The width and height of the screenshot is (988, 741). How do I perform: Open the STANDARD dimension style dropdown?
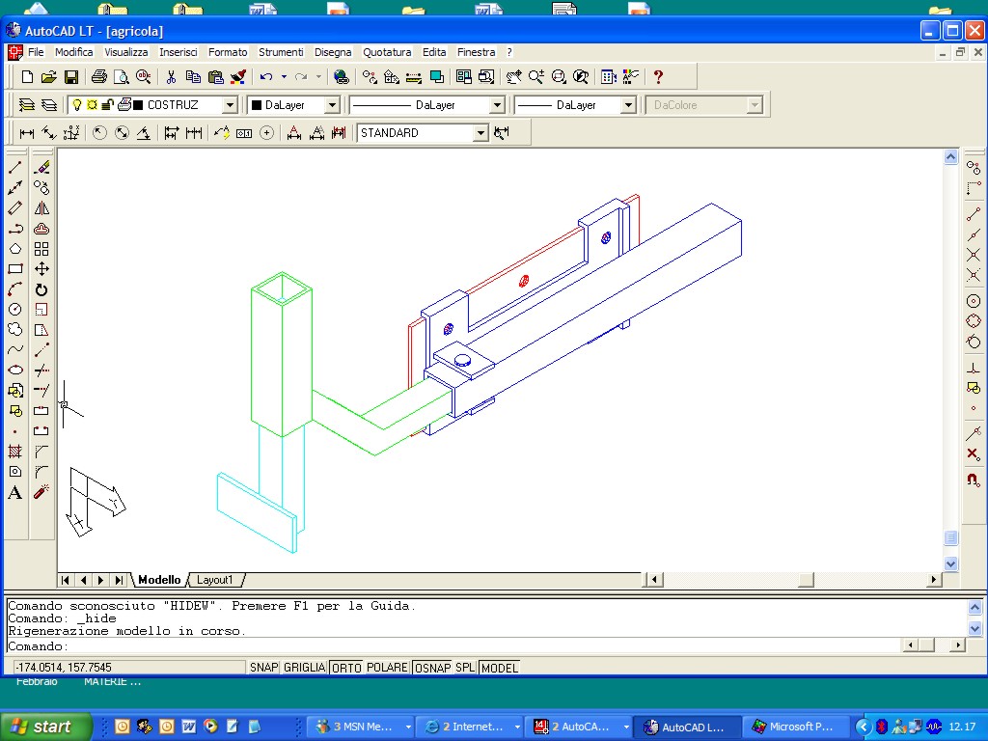click(x=480, y=133)
